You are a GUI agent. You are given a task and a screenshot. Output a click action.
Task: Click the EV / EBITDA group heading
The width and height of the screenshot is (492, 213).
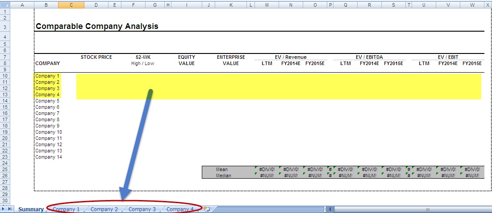point(369,57)
